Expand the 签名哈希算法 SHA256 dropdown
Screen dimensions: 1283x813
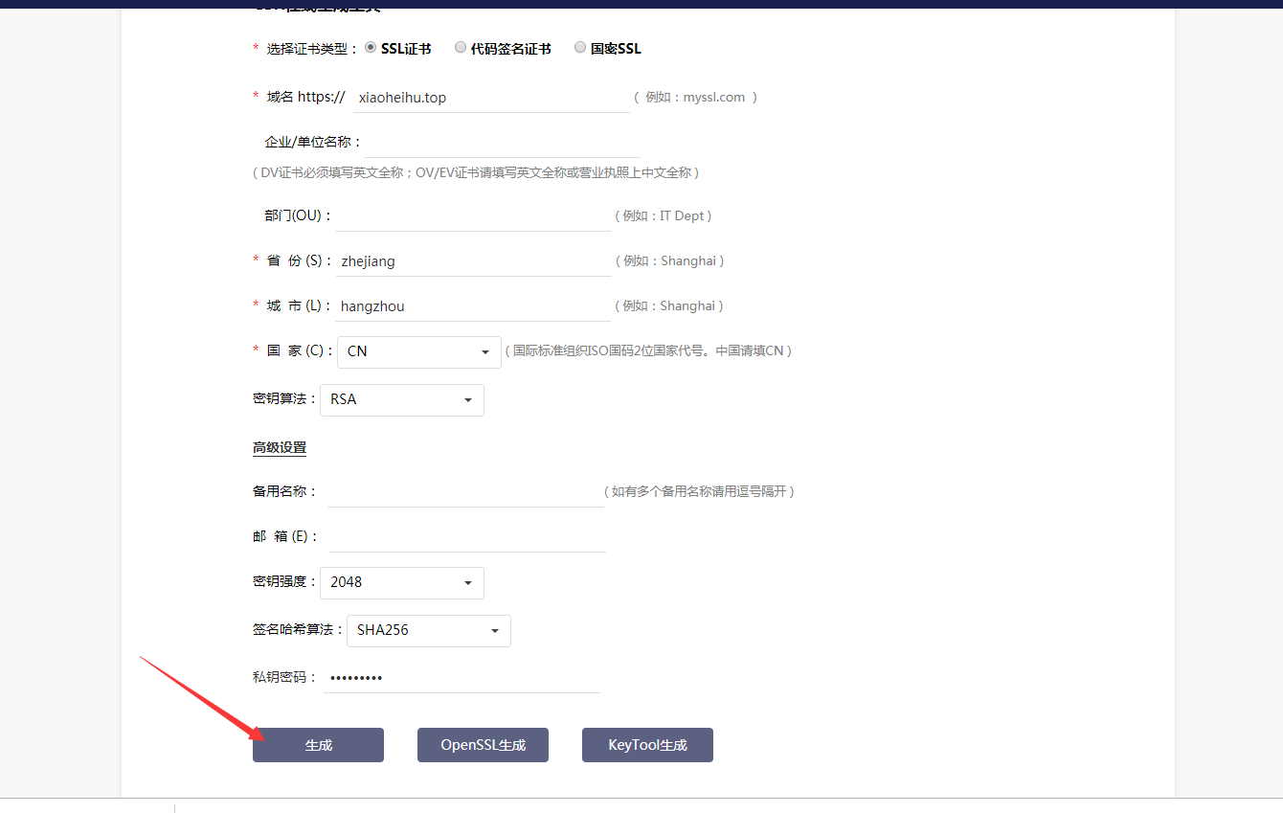428,630
